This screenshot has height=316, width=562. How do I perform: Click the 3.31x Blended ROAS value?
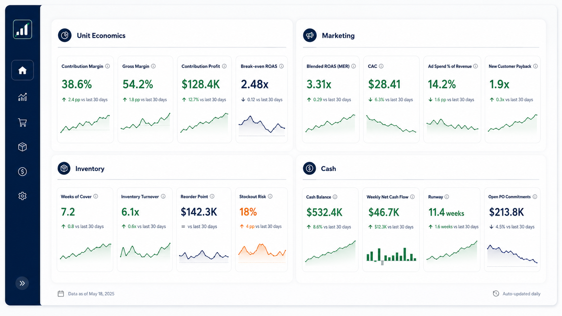pos(319,84)
